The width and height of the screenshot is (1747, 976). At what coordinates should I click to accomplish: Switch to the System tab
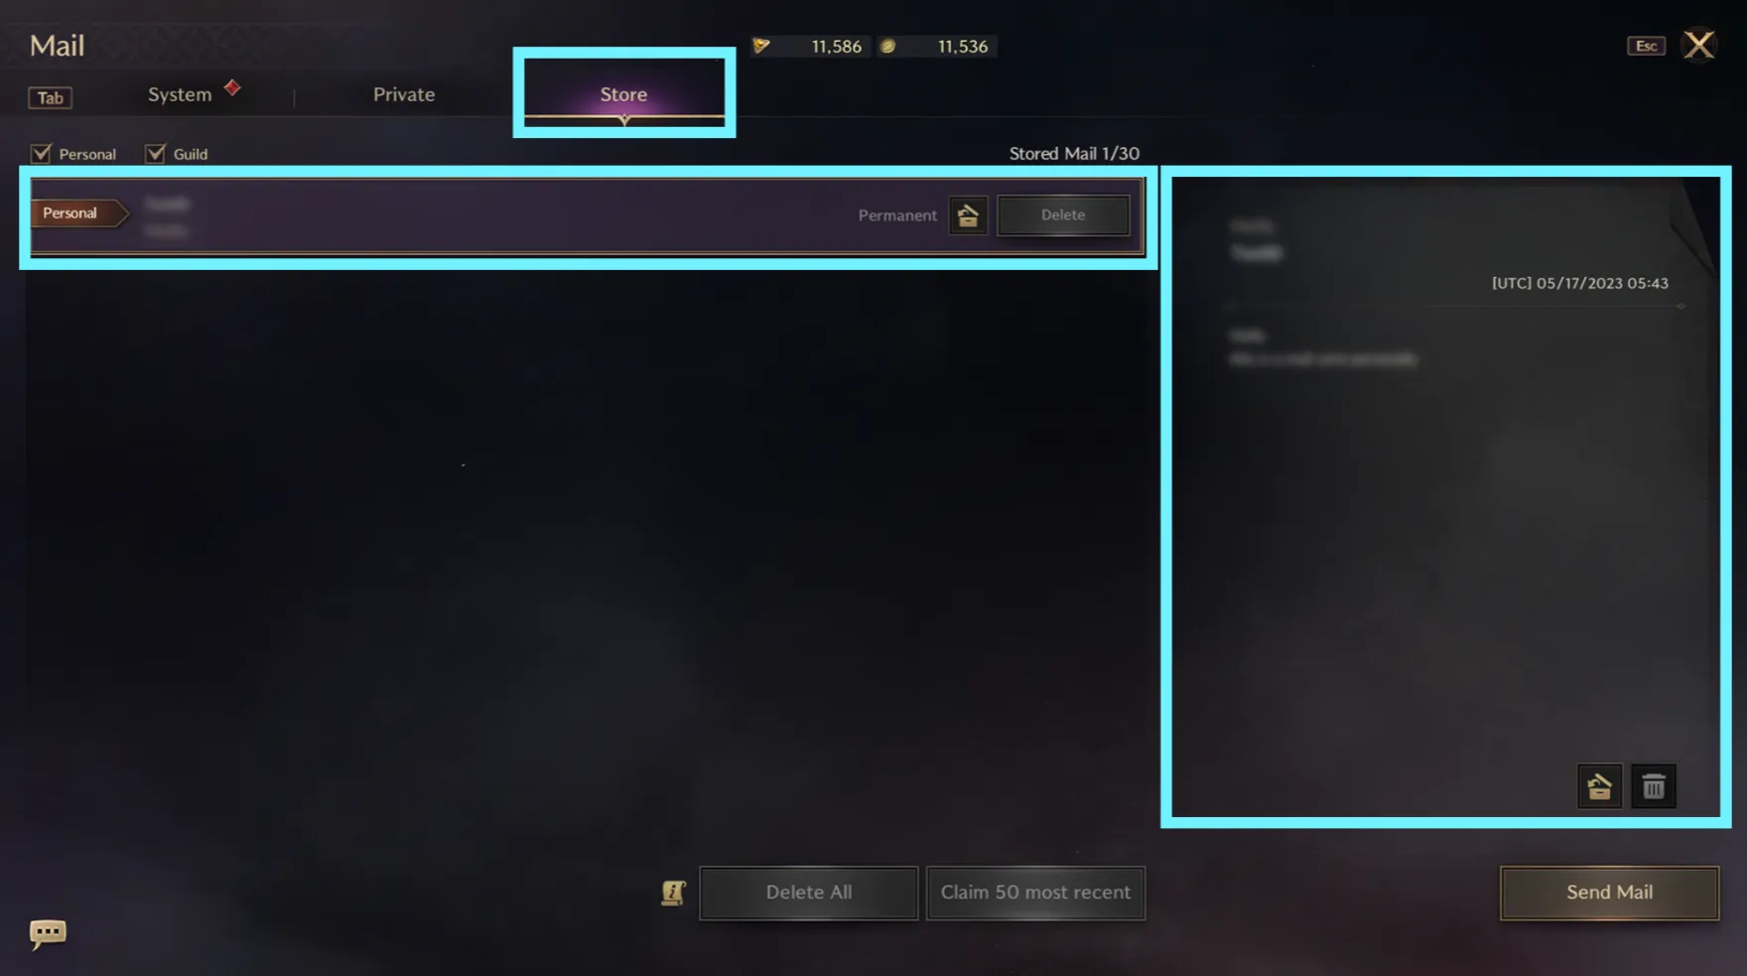180,94
